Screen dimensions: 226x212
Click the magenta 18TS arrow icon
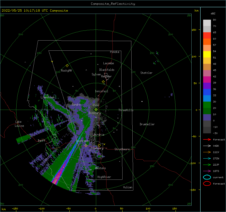(207, 171)
